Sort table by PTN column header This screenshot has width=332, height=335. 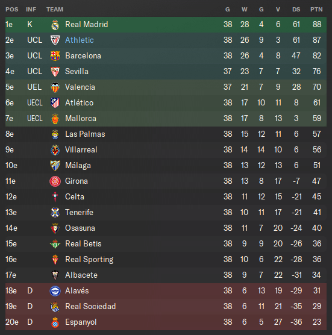pyautogui.click(x=316, y=10)
